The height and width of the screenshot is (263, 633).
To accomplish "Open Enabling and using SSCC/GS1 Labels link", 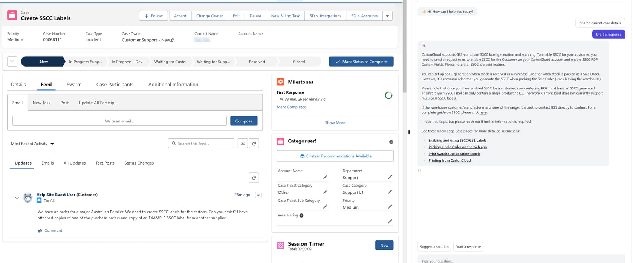I will click(x=457, y=141).
